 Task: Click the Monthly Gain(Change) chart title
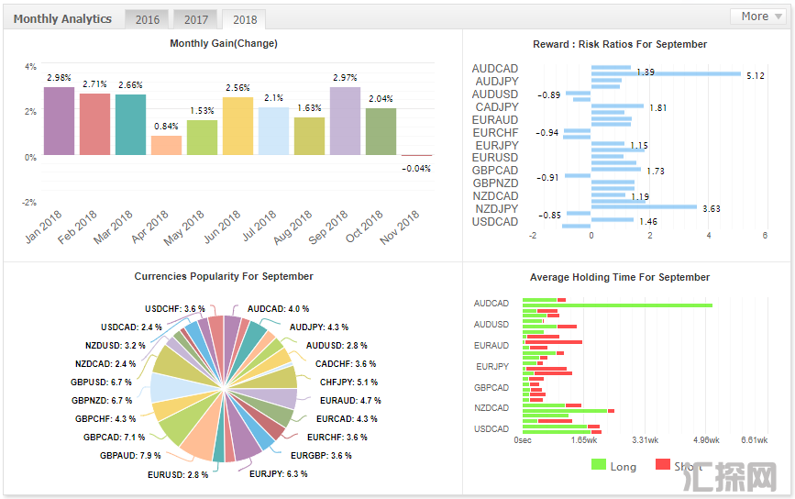click(x=224, y=44)
